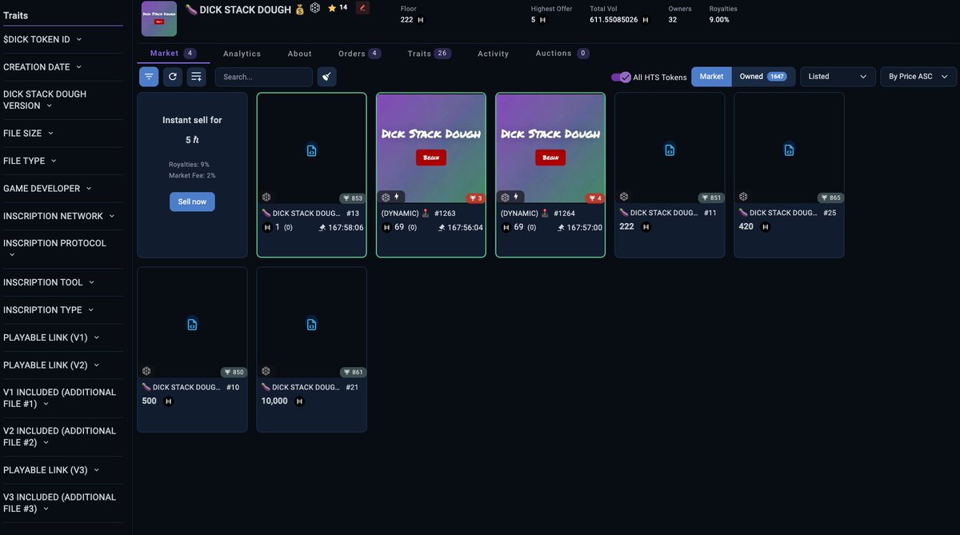This screenshot has height=535, width=960.
Task: Switch to the Market tab
Action: point(174,53)
